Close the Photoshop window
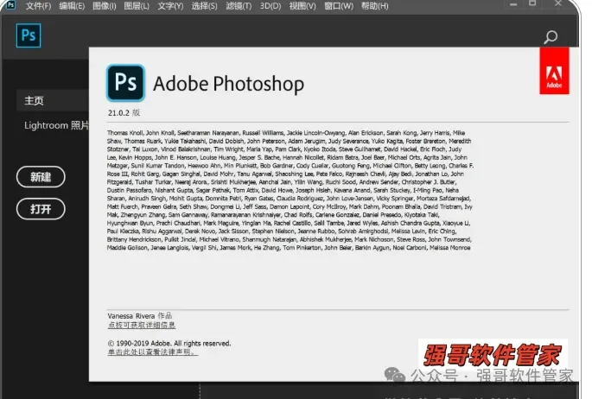 [558, 3]
